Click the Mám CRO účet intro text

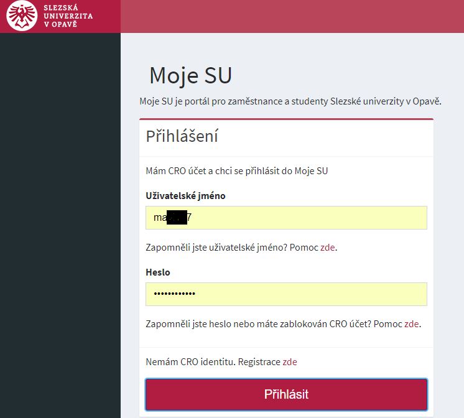coord(237,171)
